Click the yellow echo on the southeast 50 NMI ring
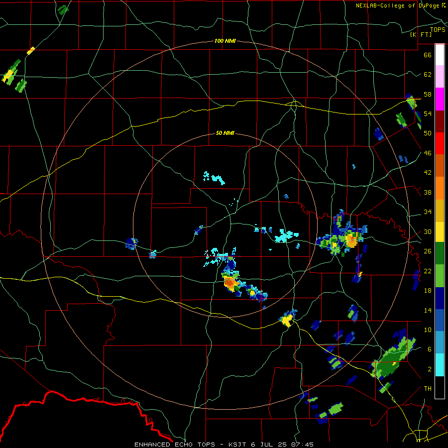Screen dimensions: 448x448 [x=287, y=320]
